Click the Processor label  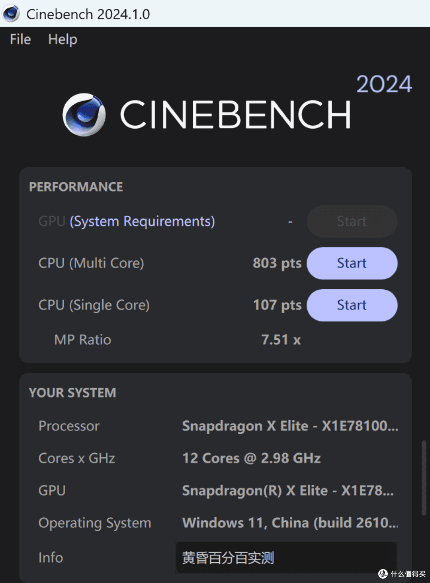tap(69, 426)
